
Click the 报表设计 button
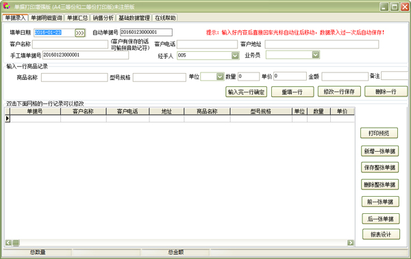pyautogui.click(x=381, y=234)
